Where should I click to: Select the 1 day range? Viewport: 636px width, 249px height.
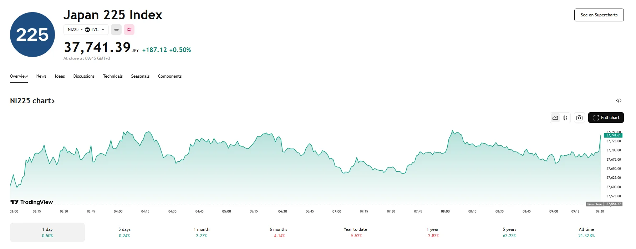pos(47,232)
